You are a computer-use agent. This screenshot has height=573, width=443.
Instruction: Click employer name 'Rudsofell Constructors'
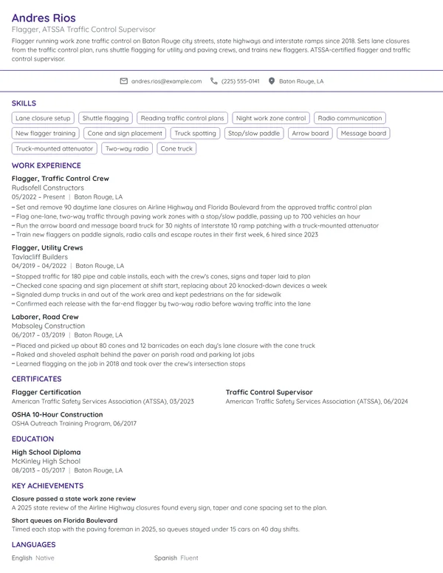pyautogui.click(x=48, y=188)
